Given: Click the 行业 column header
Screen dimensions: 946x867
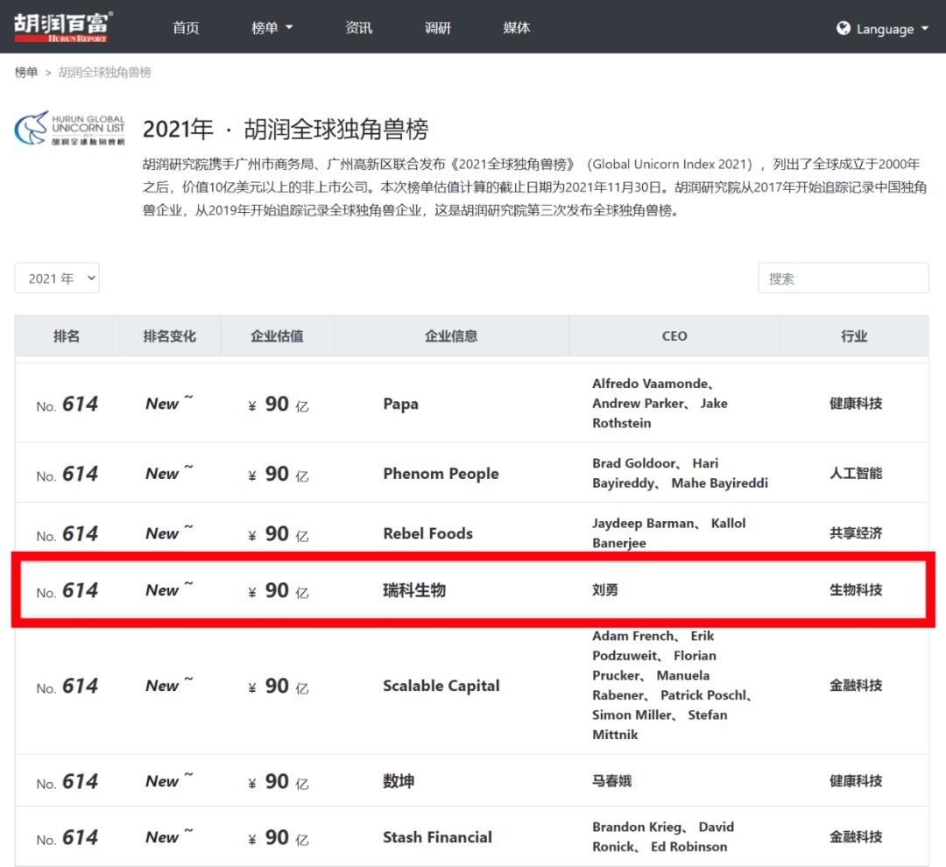Looking at the screenshot, I should tap(854, 336).
